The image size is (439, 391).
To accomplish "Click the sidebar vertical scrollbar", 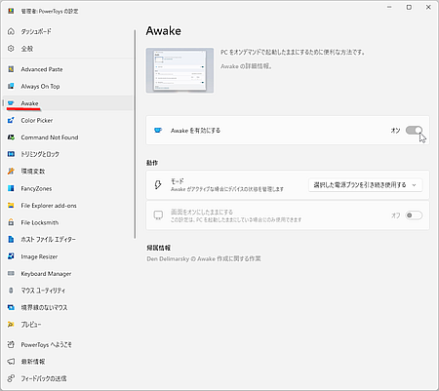I will click(x=135, y=135).
